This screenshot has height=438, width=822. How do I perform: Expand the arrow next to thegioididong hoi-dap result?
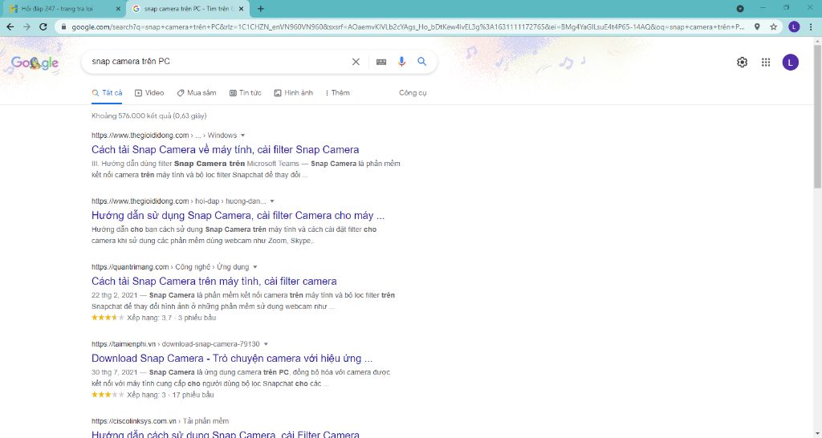click(x=272, y=201)
